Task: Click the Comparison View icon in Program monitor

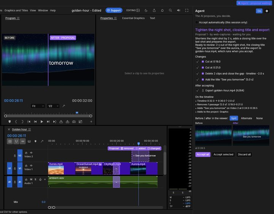Action: click(80, 122)
